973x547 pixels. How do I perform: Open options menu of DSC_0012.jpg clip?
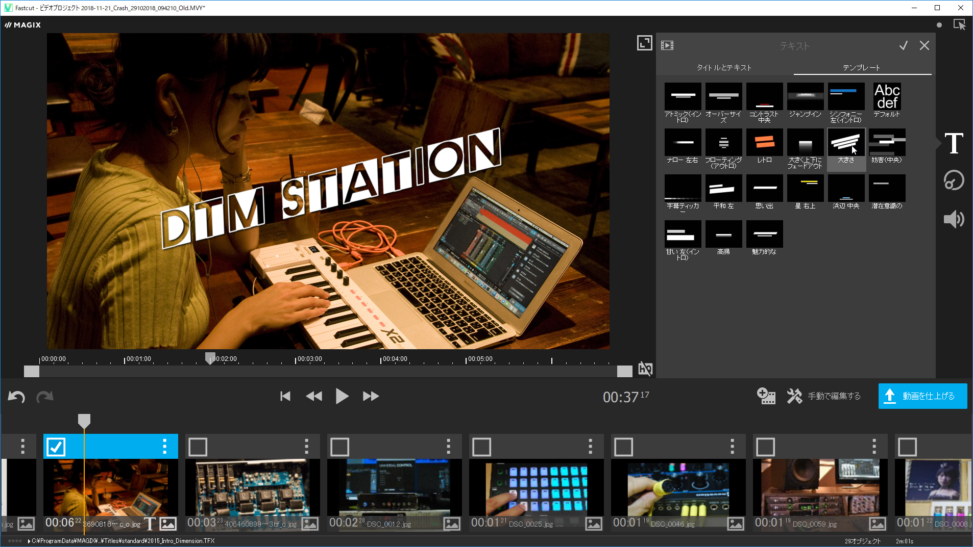pyautogui.click(x=448, y=447)
